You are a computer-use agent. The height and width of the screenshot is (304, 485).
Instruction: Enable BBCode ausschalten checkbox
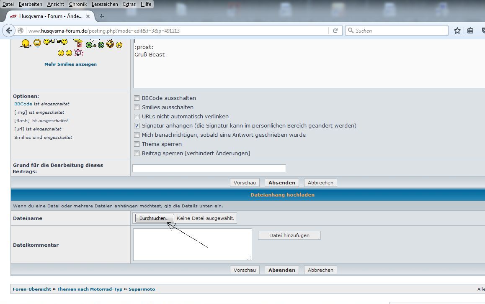point(137,98)
